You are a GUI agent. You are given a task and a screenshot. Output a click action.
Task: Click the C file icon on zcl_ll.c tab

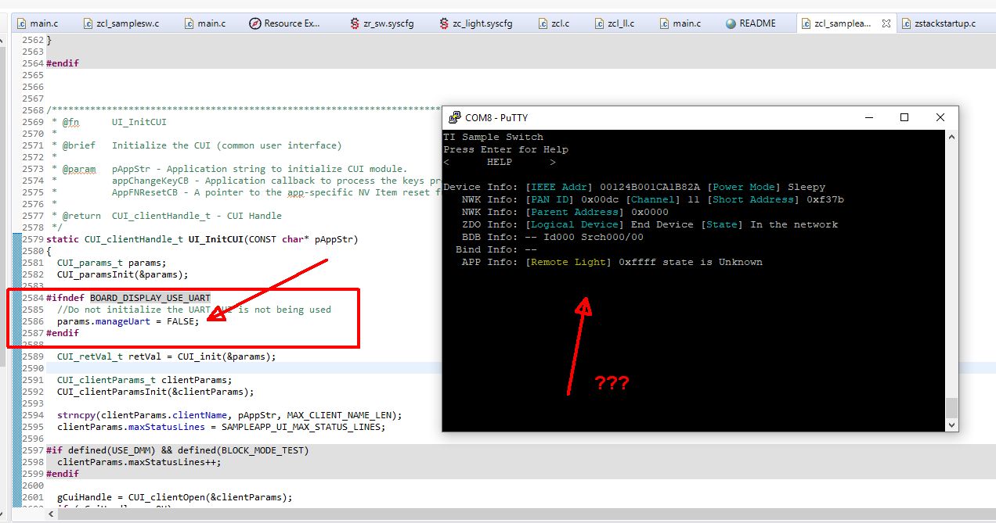600,23
